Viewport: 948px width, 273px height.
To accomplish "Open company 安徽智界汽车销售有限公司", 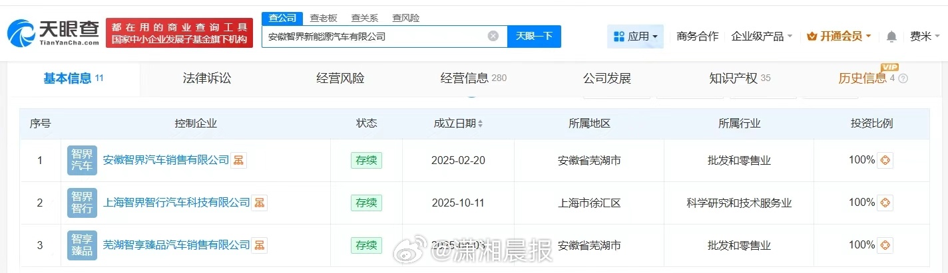I will [x=166, y=160].
